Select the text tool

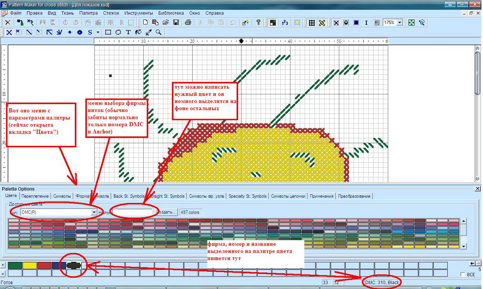(128, 32)
